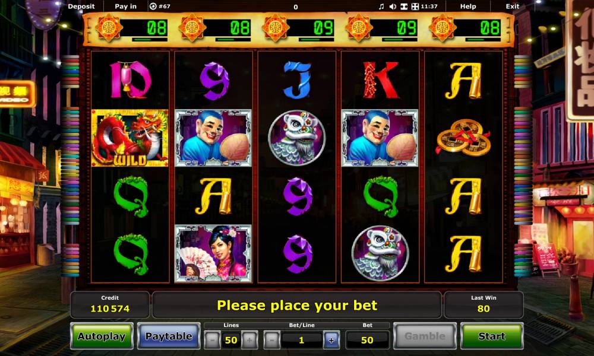
Task: Toggle the music note icon
Action: (x=381, y=7)
